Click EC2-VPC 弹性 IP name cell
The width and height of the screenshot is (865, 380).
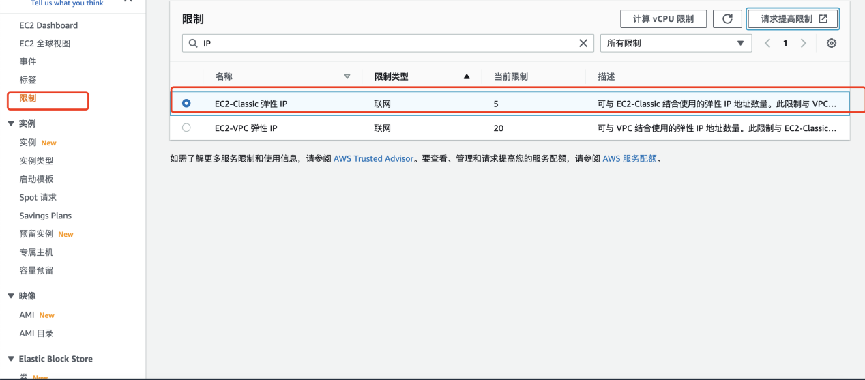[246, 128]
